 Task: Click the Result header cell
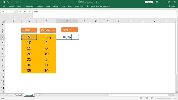70,30
